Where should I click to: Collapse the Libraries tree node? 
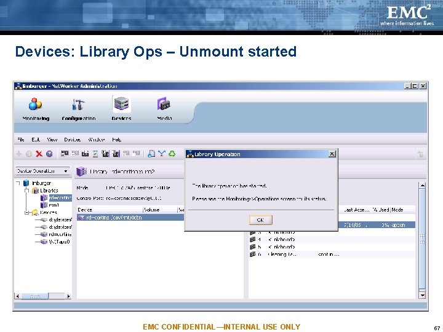[27, 191]
